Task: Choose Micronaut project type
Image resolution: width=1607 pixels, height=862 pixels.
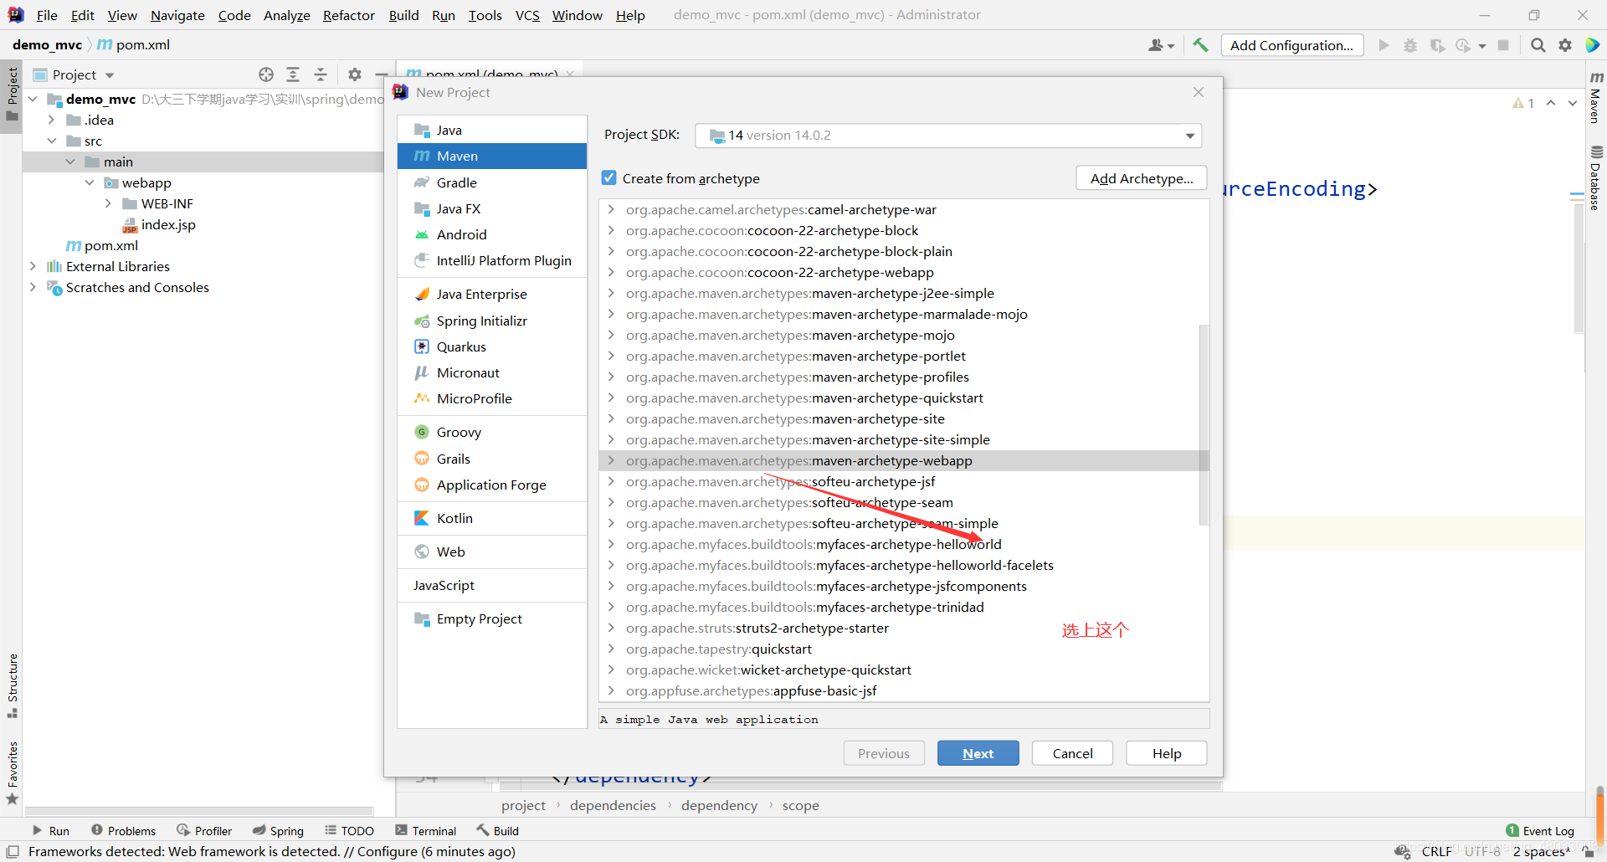Action: (x=492, y=372)
